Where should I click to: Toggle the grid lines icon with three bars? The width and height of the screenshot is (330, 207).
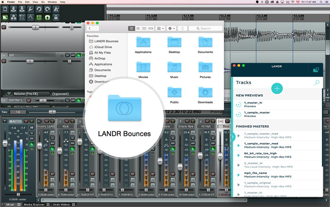click(39, 17)
